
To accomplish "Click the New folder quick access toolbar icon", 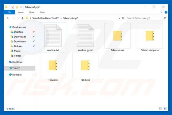I will coord(17,7).
